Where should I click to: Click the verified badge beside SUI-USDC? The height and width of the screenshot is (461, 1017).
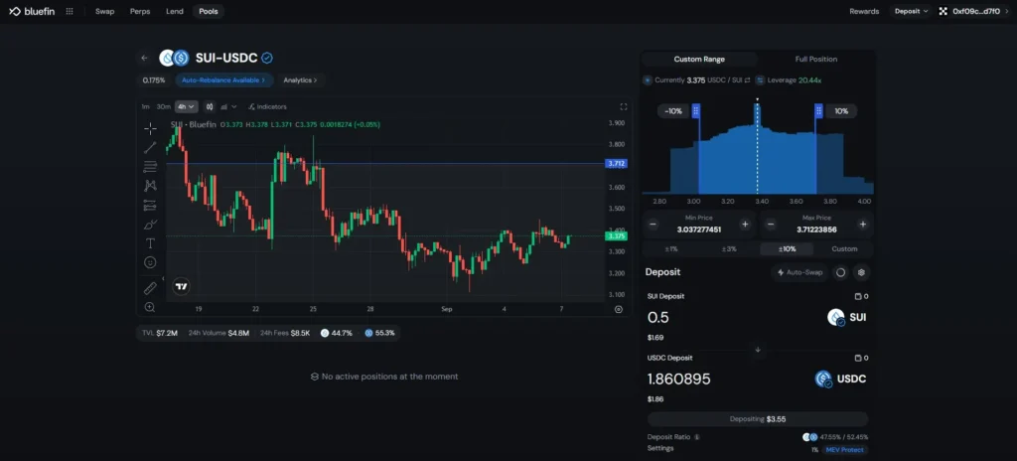(x=266, y=59)
